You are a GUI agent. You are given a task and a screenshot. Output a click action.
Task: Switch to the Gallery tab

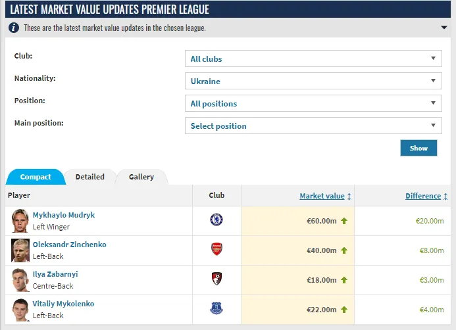[141, 177]
